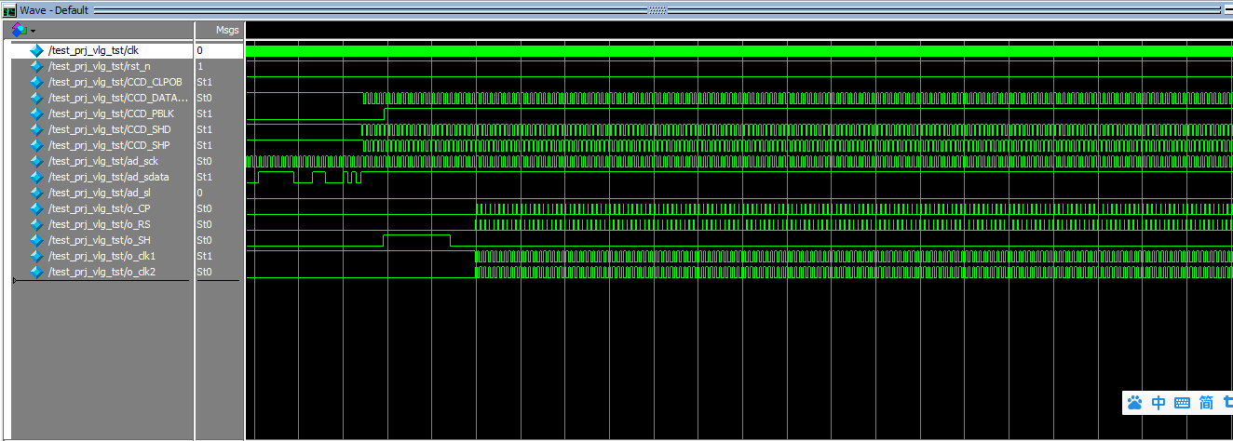1233x441 pixels.
Task: Open the signal display format dropdown arrow
Action: [33, 31]
